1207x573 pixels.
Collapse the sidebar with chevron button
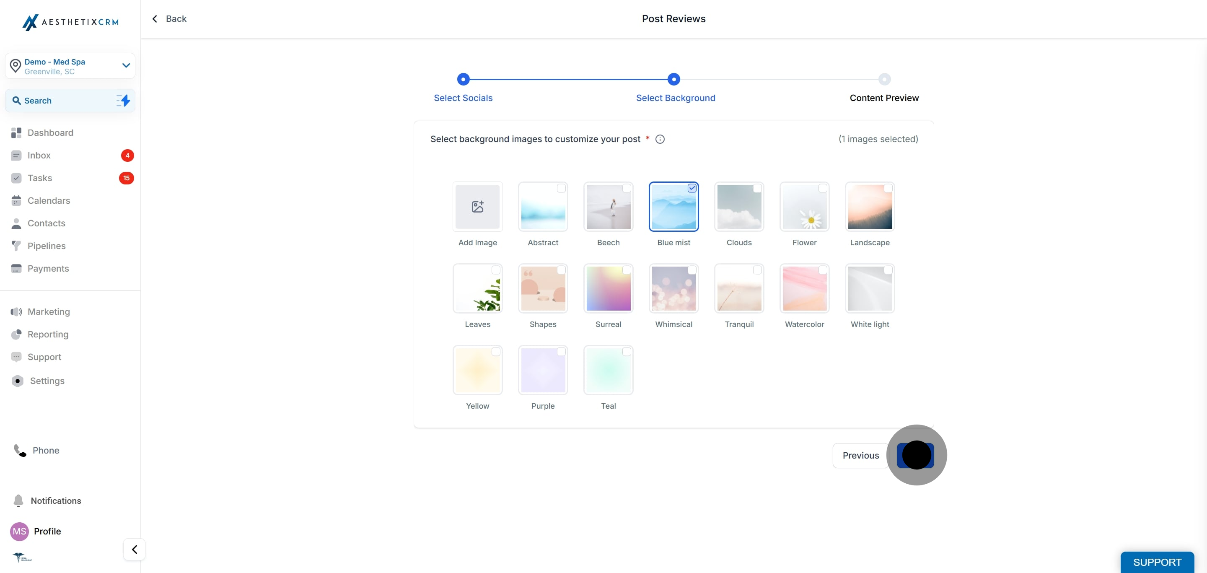pyautogui.click(x=135, y=550)
